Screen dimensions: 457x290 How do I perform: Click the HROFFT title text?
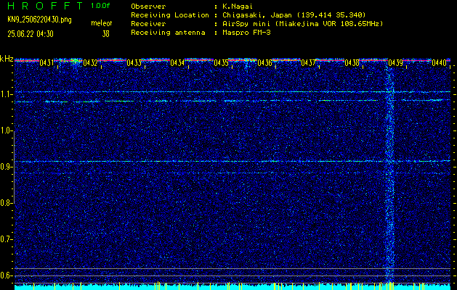(x=45, y=6)
